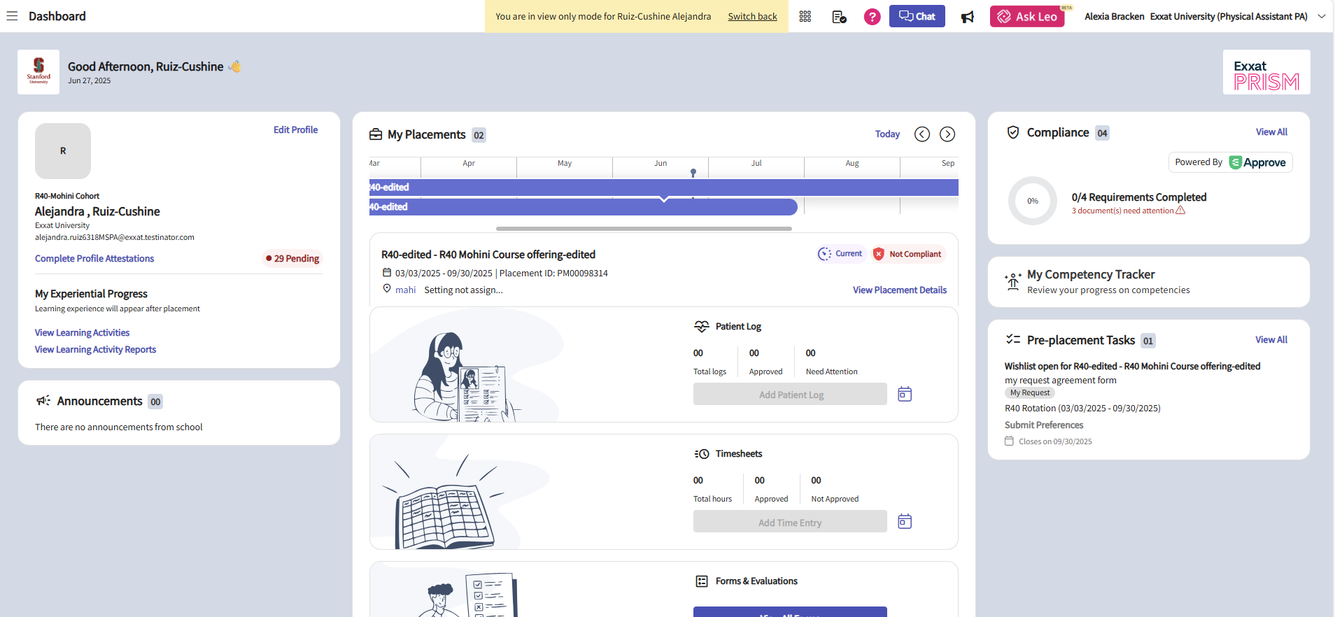Expand the user account dropdown arrow

click(1322, 16)
